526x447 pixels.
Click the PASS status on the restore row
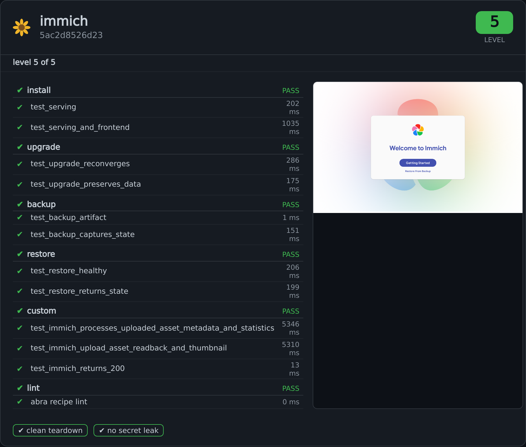pos(290,255)
